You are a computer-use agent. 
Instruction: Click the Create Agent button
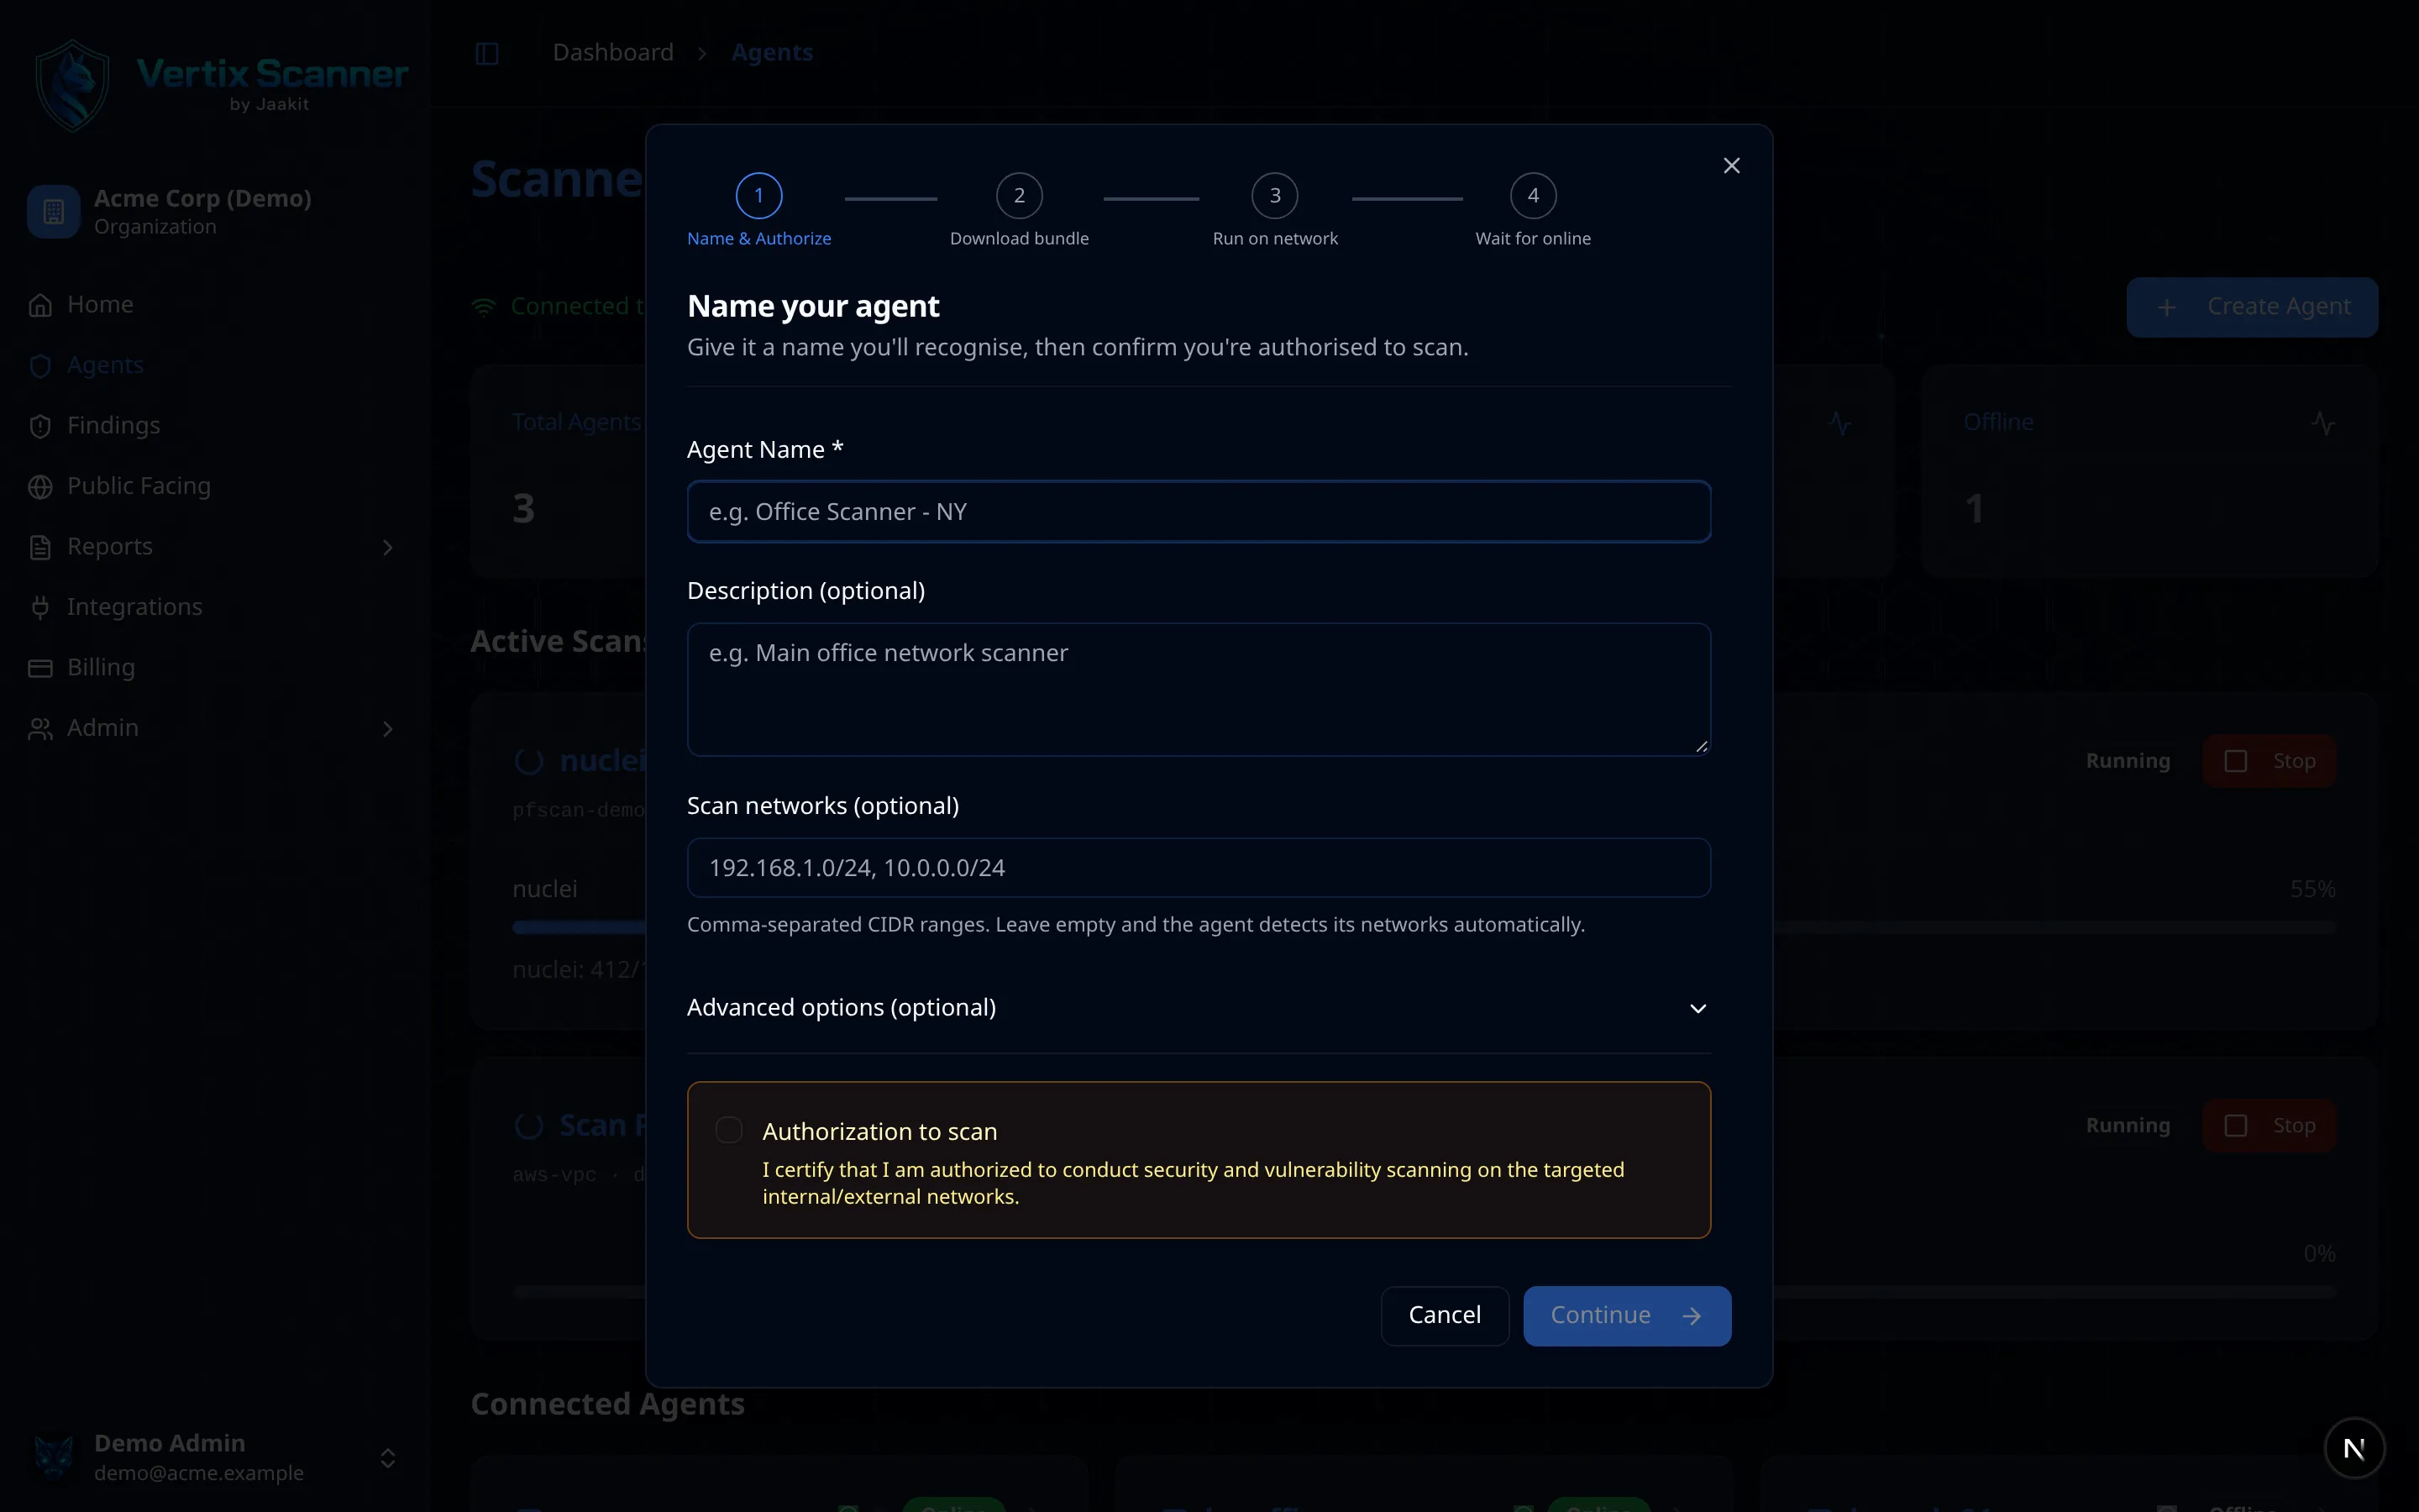[x=2251, y=307]
